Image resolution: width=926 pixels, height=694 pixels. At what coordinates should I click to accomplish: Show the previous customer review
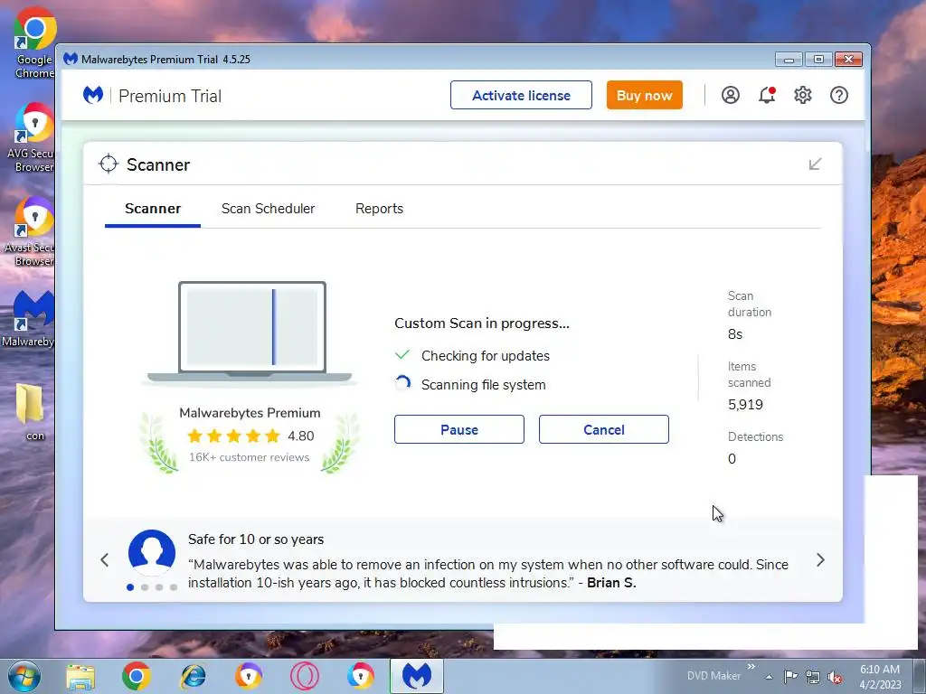[105, 560]
